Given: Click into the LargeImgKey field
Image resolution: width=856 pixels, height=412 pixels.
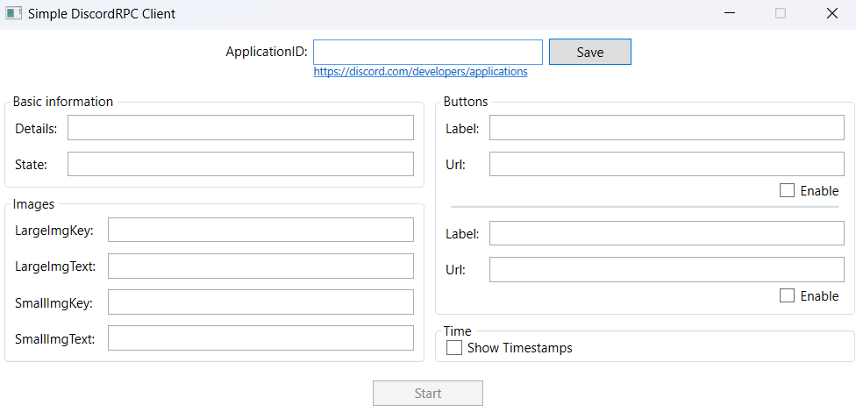Looking at the screenshot, I should [x=261, y=229].
